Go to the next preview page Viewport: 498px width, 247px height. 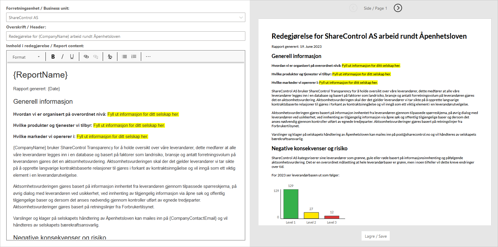(x=398, y=8)
